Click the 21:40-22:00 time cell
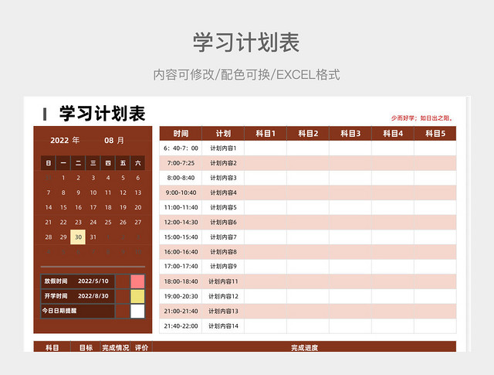 tap(181, 326)
